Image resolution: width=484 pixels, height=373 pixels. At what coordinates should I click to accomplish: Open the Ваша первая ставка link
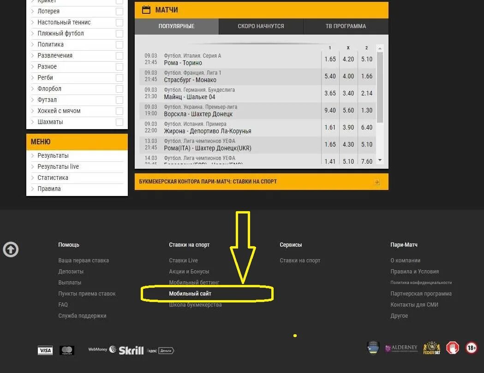[x=84, y=261]
